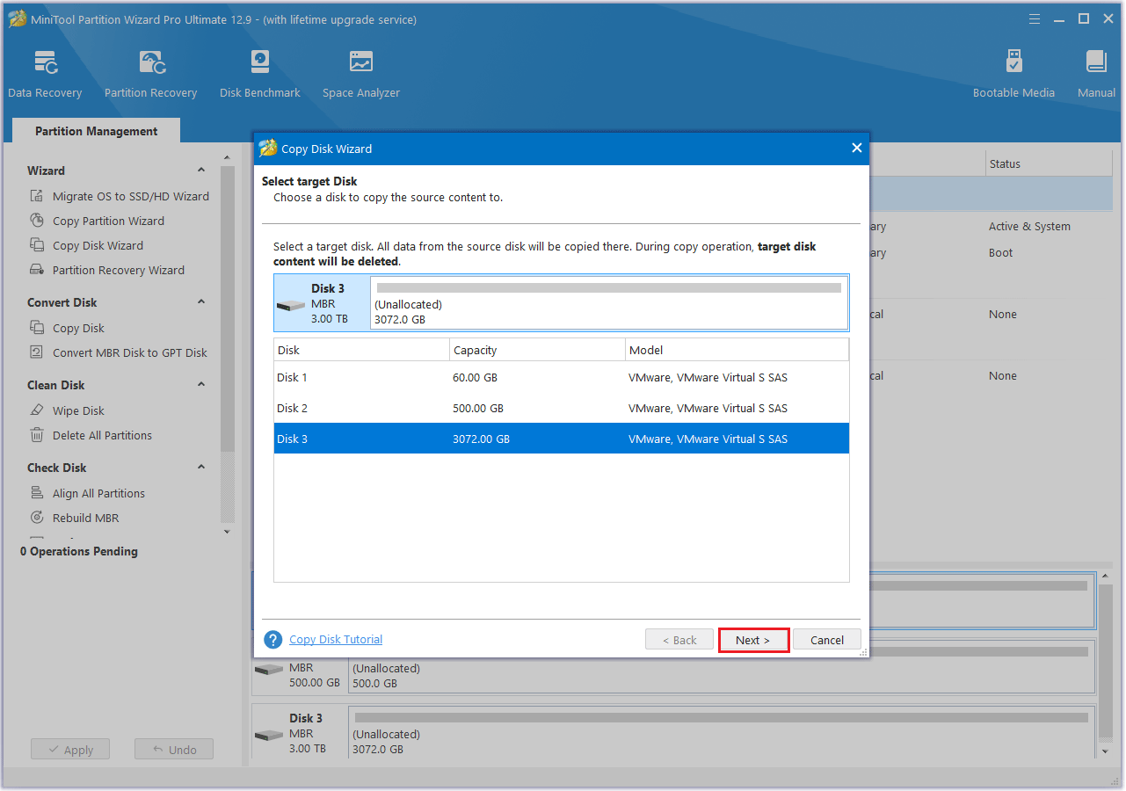Open the Manual
The height and width of the screenshot is (791, 1126).
click(x=1096, y=74)
